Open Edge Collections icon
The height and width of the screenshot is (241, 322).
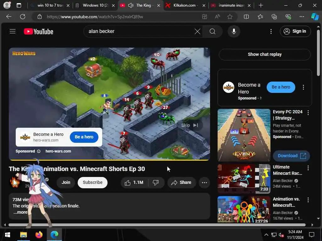coord(274,17)
